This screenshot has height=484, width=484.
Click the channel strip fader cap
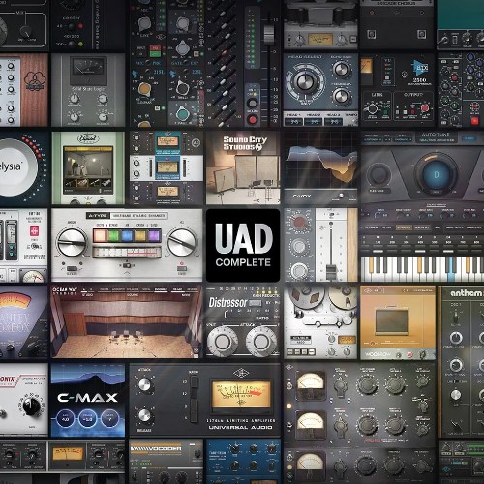click(269, 34)
